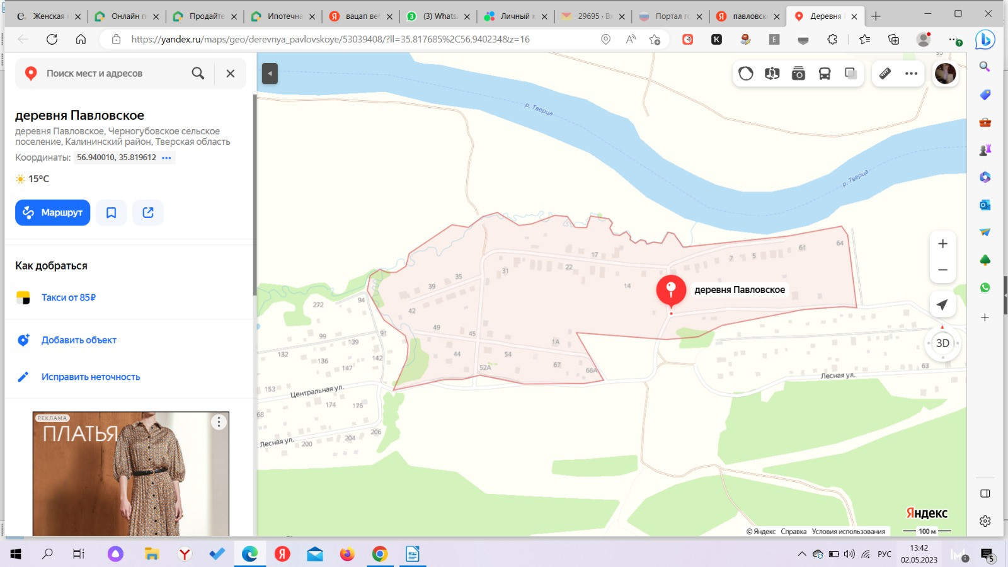Open the ПЛАТЬЯ dress advertisement image

tap(131, 474)
